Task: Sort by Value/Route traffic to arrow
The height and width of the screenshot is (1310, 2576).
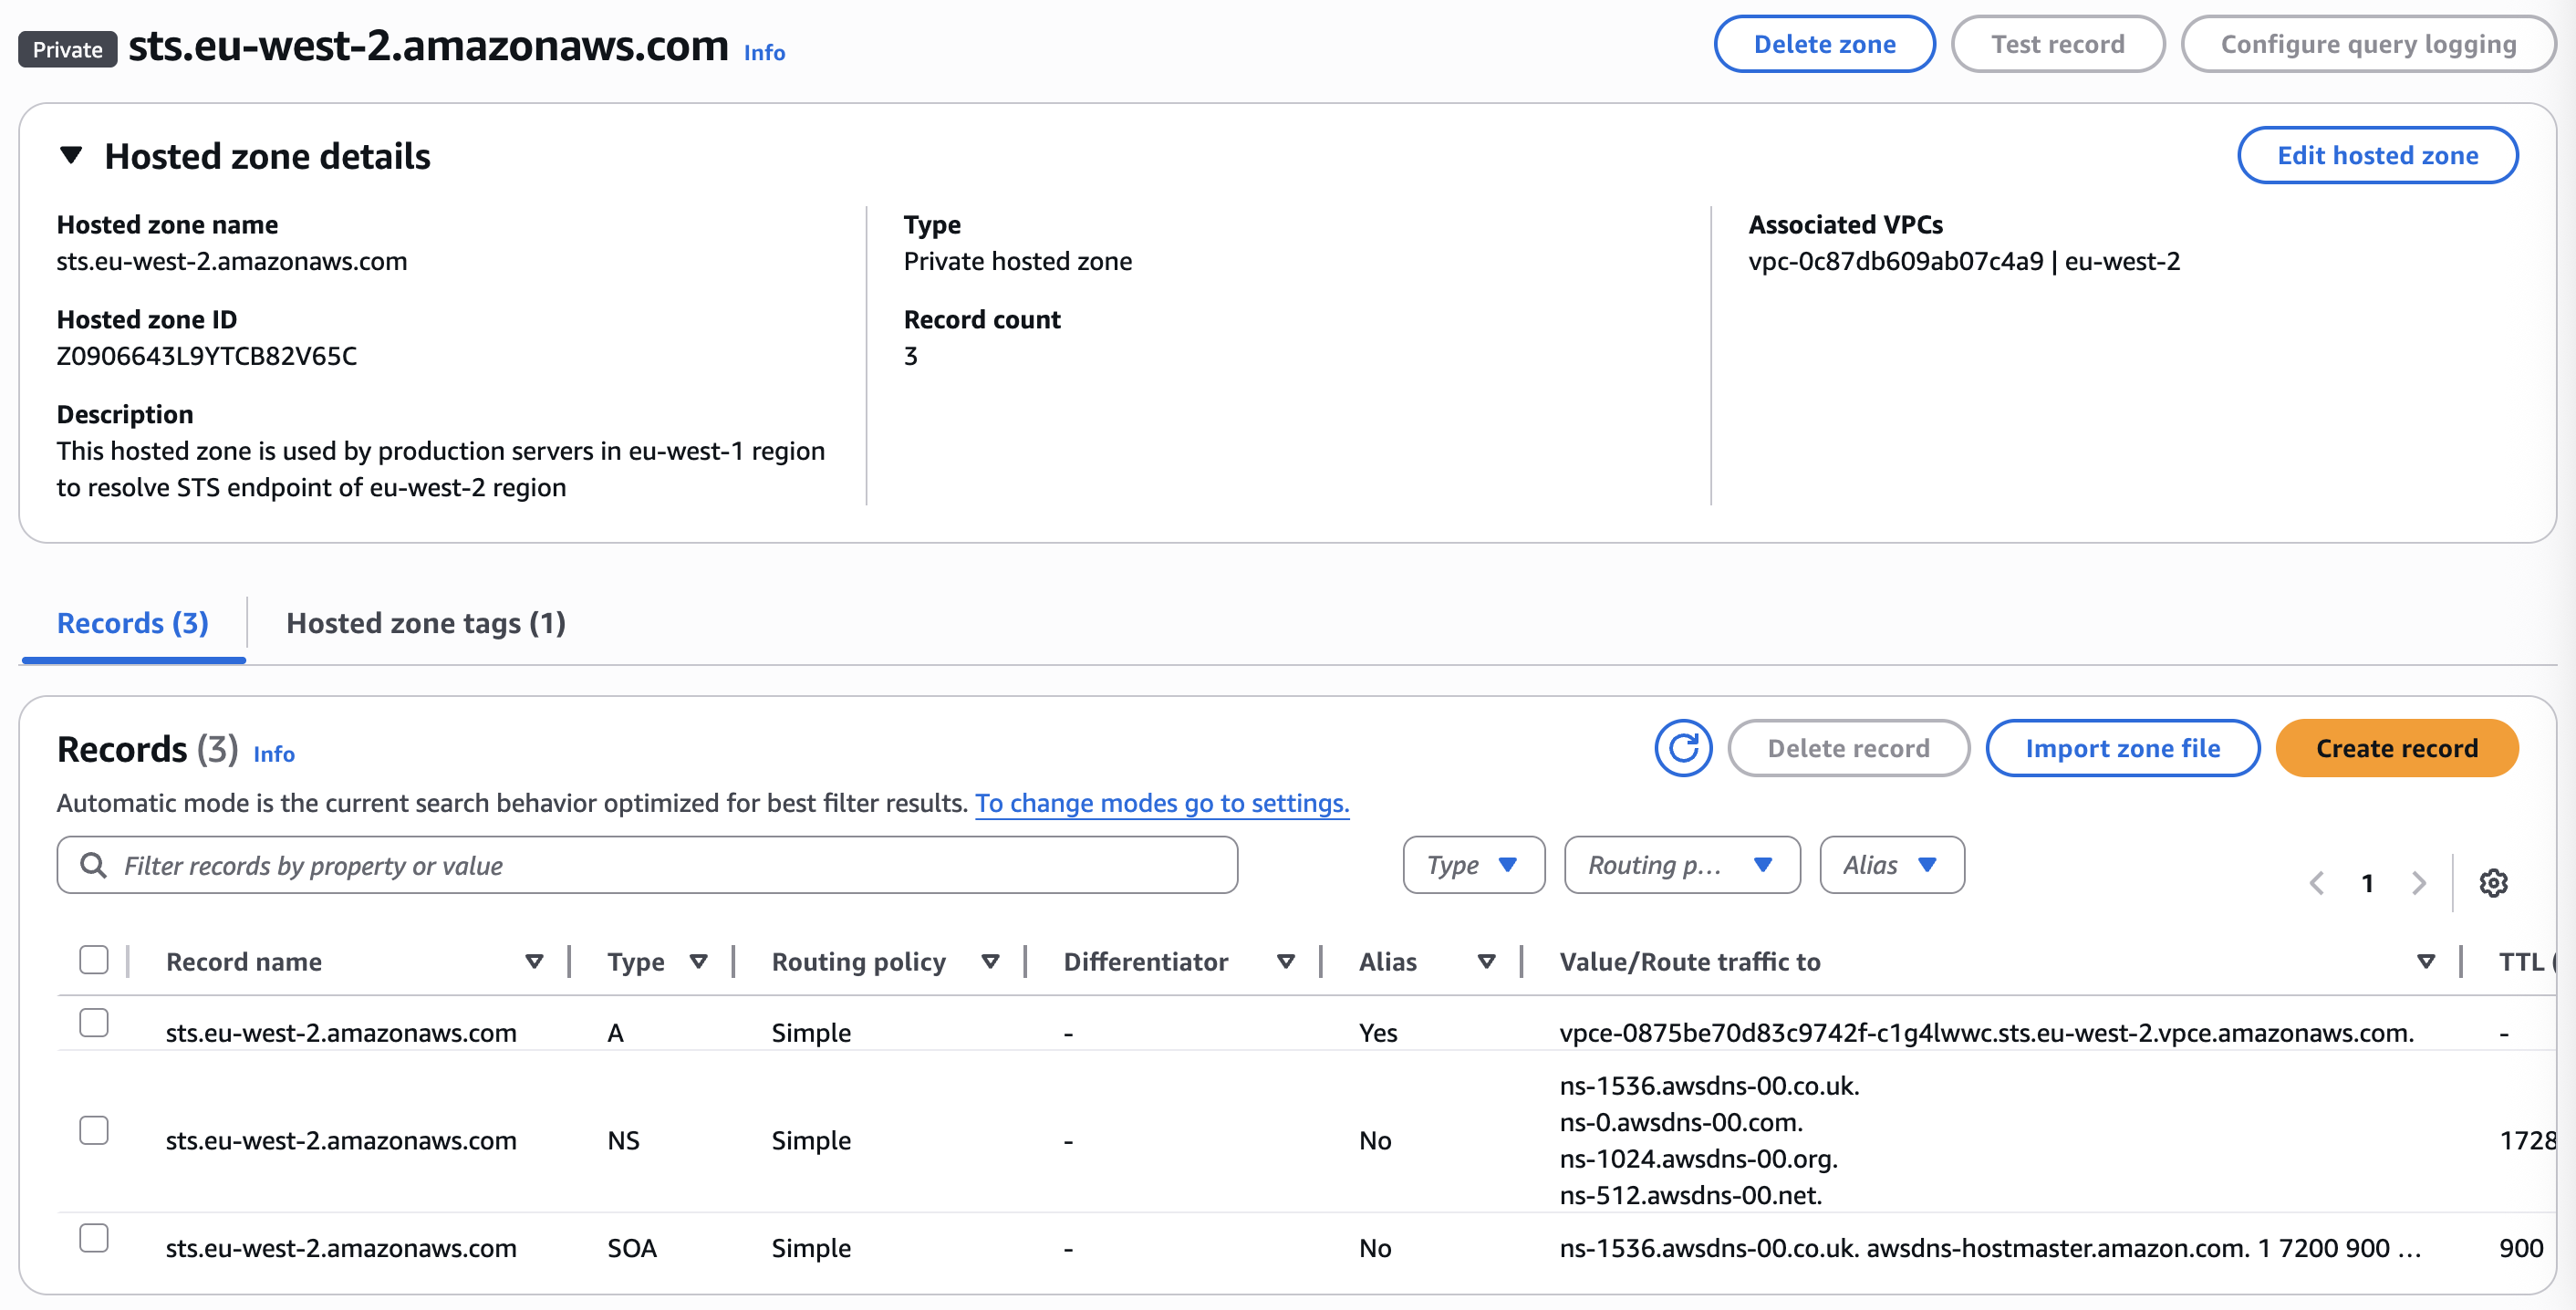Action: (2425, 961)
